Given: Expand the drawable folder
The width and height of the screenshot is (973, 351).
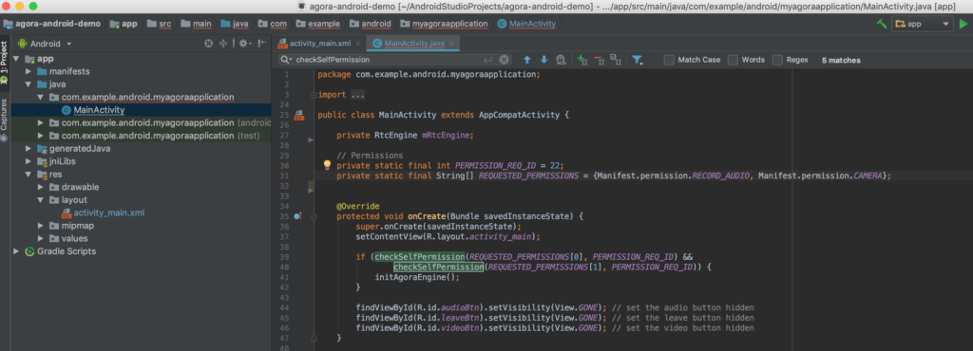Looking at the screenshot, I should pos(40,187).
